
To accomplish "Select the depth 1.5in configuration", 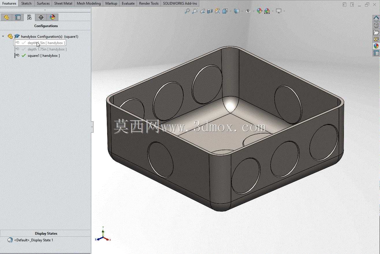I will [x=40, y=43].
